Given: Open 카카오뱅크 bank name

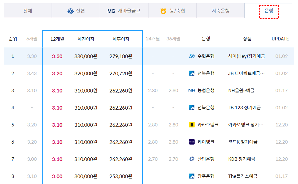Looking at the screenshot, I should point(208,125).
